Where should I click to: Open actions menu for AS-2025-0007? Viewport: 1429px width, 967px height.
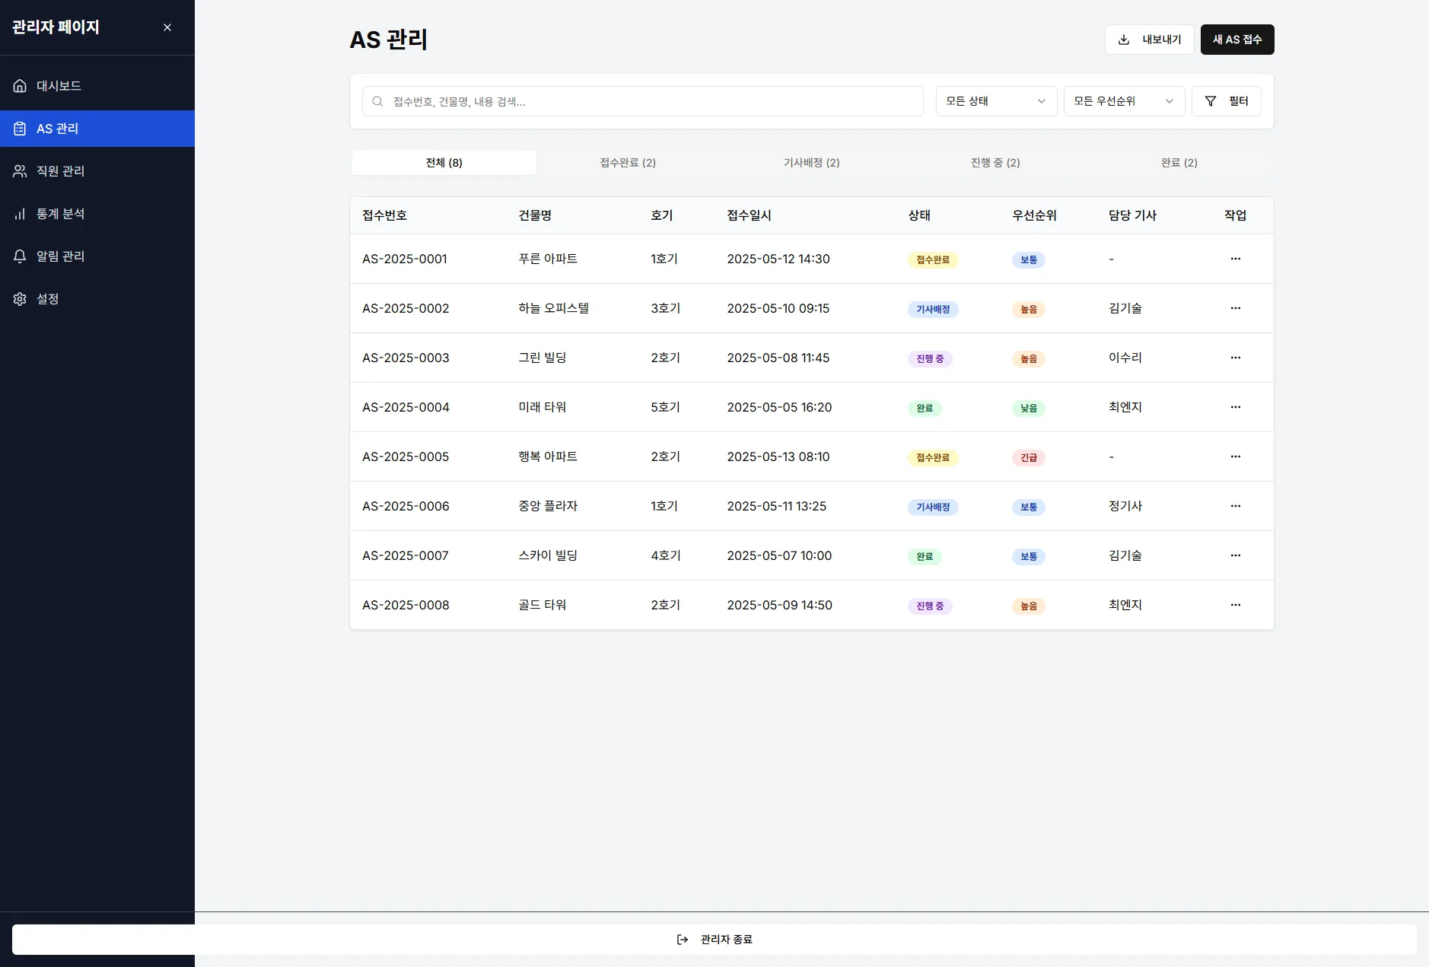tap(1236, 555)
